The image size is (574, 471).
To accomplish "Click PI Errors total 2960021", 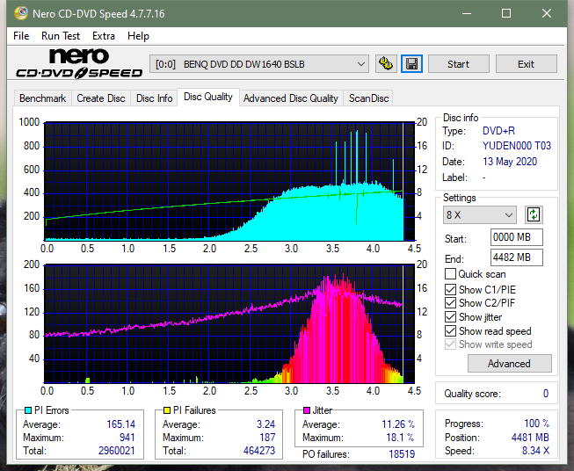I will [x=116, y=451].
